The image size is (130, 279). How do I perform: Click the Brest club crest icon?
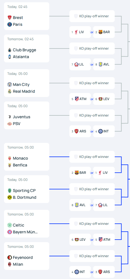[10, 18]
